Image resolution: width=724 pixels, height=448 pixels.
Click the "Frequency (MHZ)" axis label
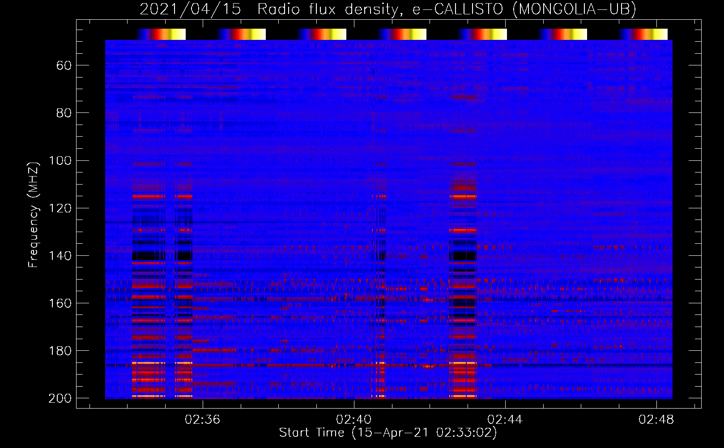coord(34,215)
